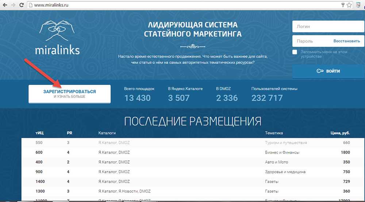Viewport: 365px width, 202px height.
Task: Click the page info icon before the URL
Action: [x=30, y=5]
